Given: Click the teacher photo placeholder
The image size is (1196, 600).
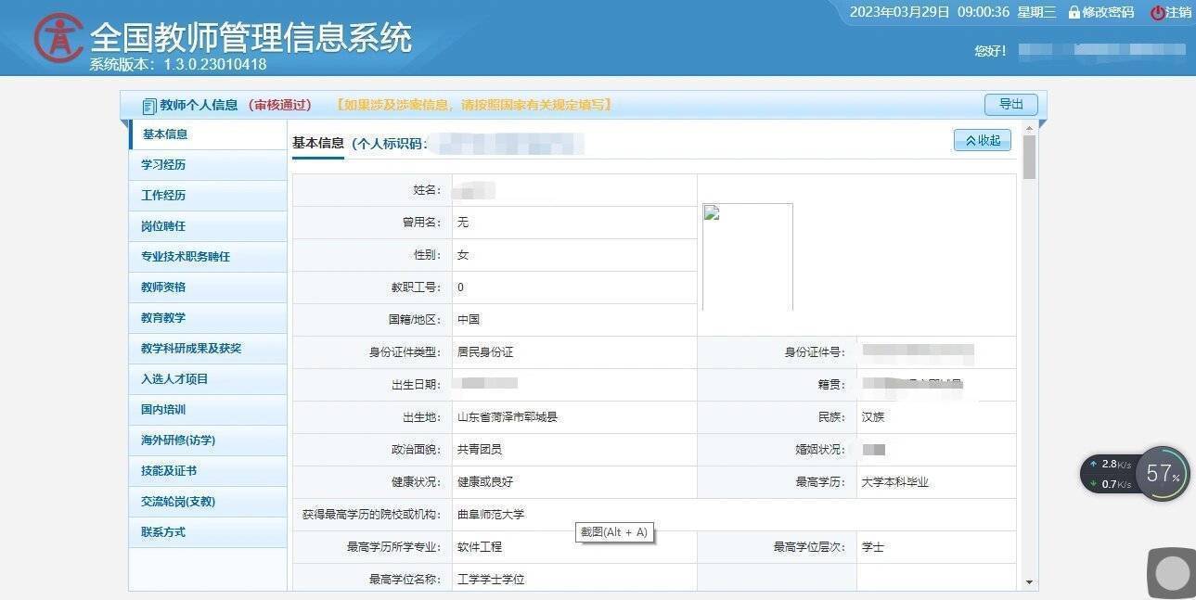Looking at the screenshot, I should pyautogui.click(x=747, y=254).
